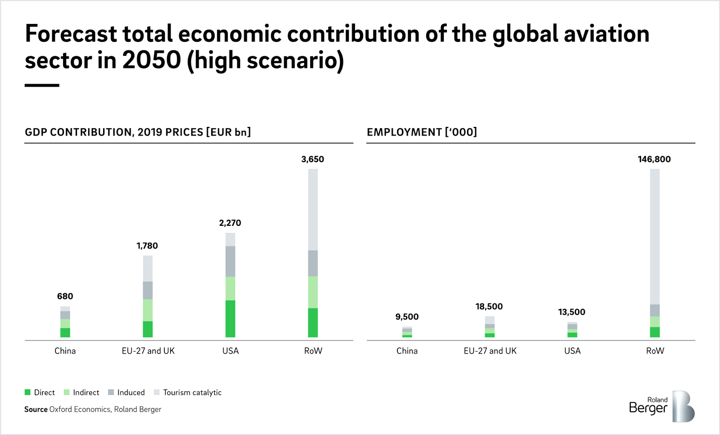Click the China bar in GDP chart

click(x=65, y=322)
